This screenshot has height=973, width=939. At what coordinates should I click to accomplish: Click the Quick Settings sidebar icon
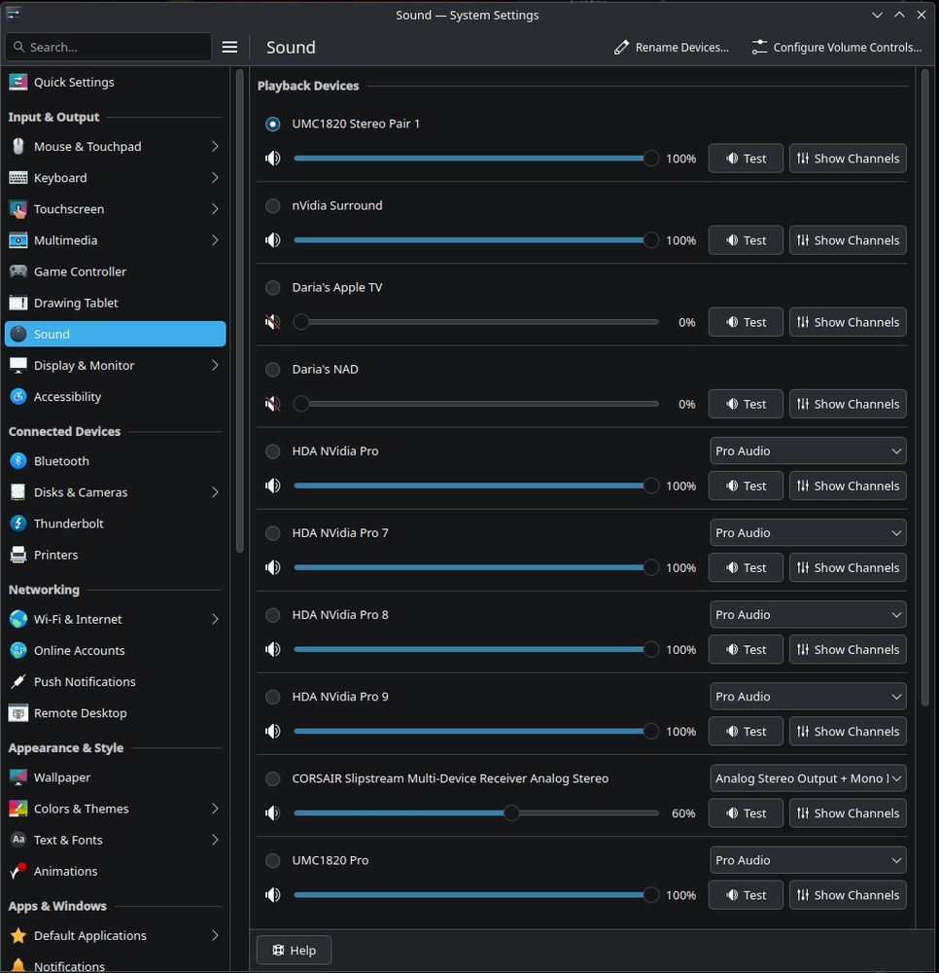[17, 82]
